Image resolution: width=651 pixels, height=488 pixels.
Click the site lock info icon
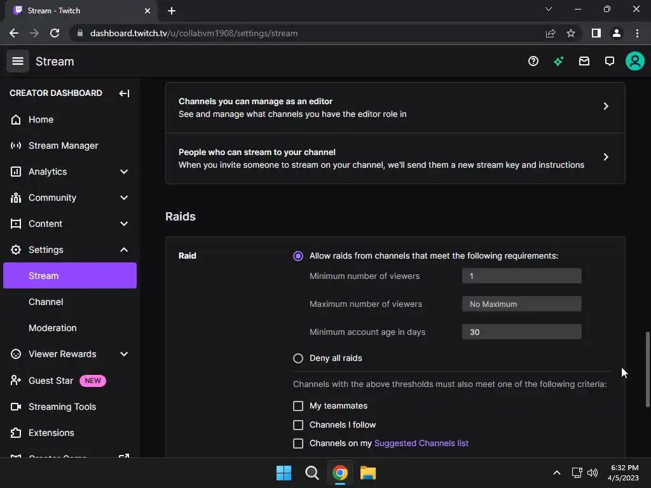pyautogui.click(x=80, y=33)
